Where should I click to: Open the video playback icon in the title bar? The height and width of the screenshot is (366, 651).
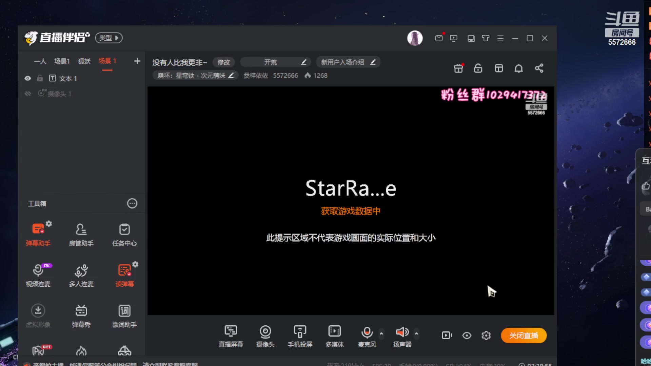pyautogui.click(x=454, y=38)
